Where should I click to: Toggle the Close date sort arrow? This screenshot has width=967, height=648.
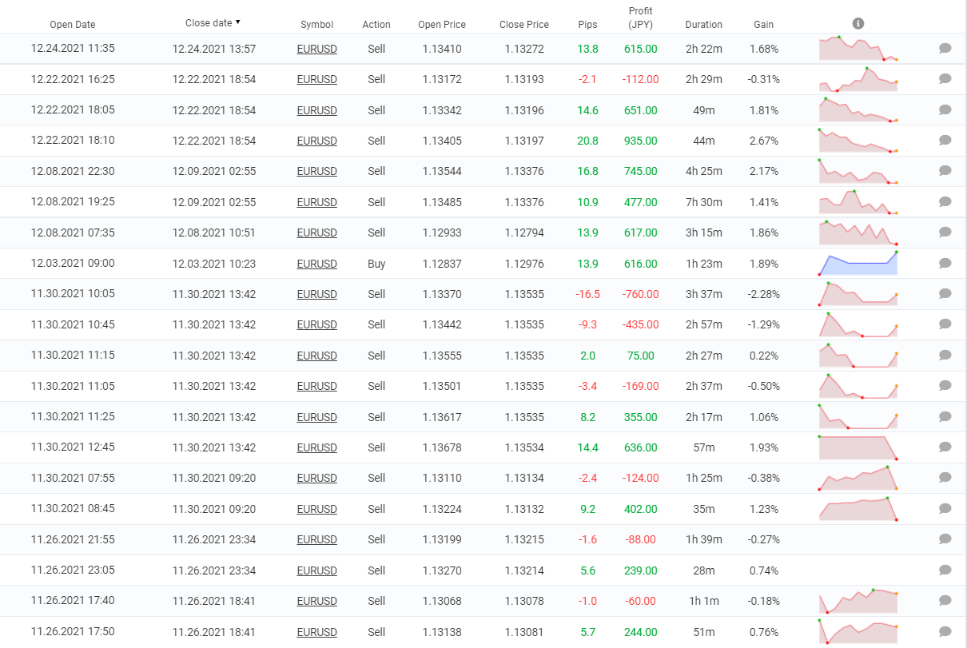point(237,22)
